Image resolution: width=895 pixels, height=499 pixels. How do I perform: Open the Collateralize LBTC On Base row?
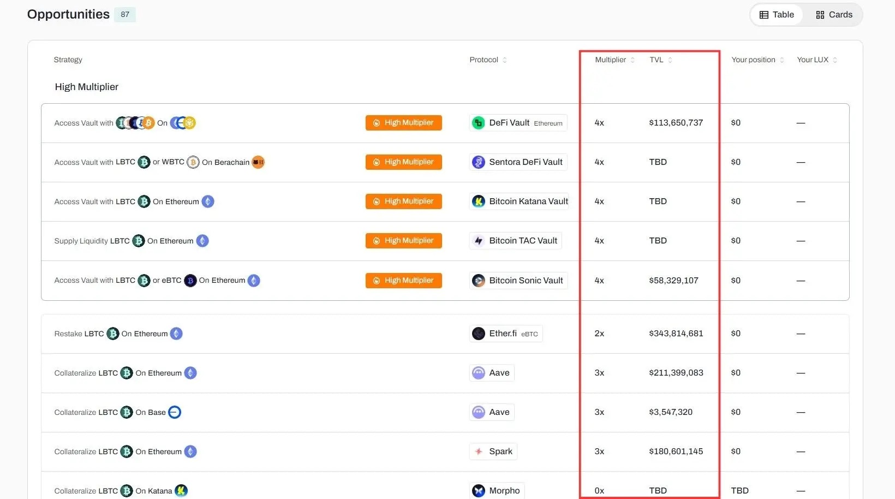click(x=273, y=412)
